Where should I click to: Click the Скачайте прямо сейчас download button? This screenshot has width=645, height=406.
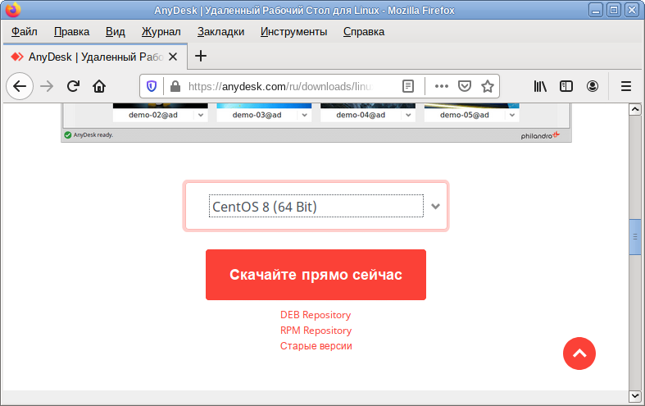(x=316, y=275)
